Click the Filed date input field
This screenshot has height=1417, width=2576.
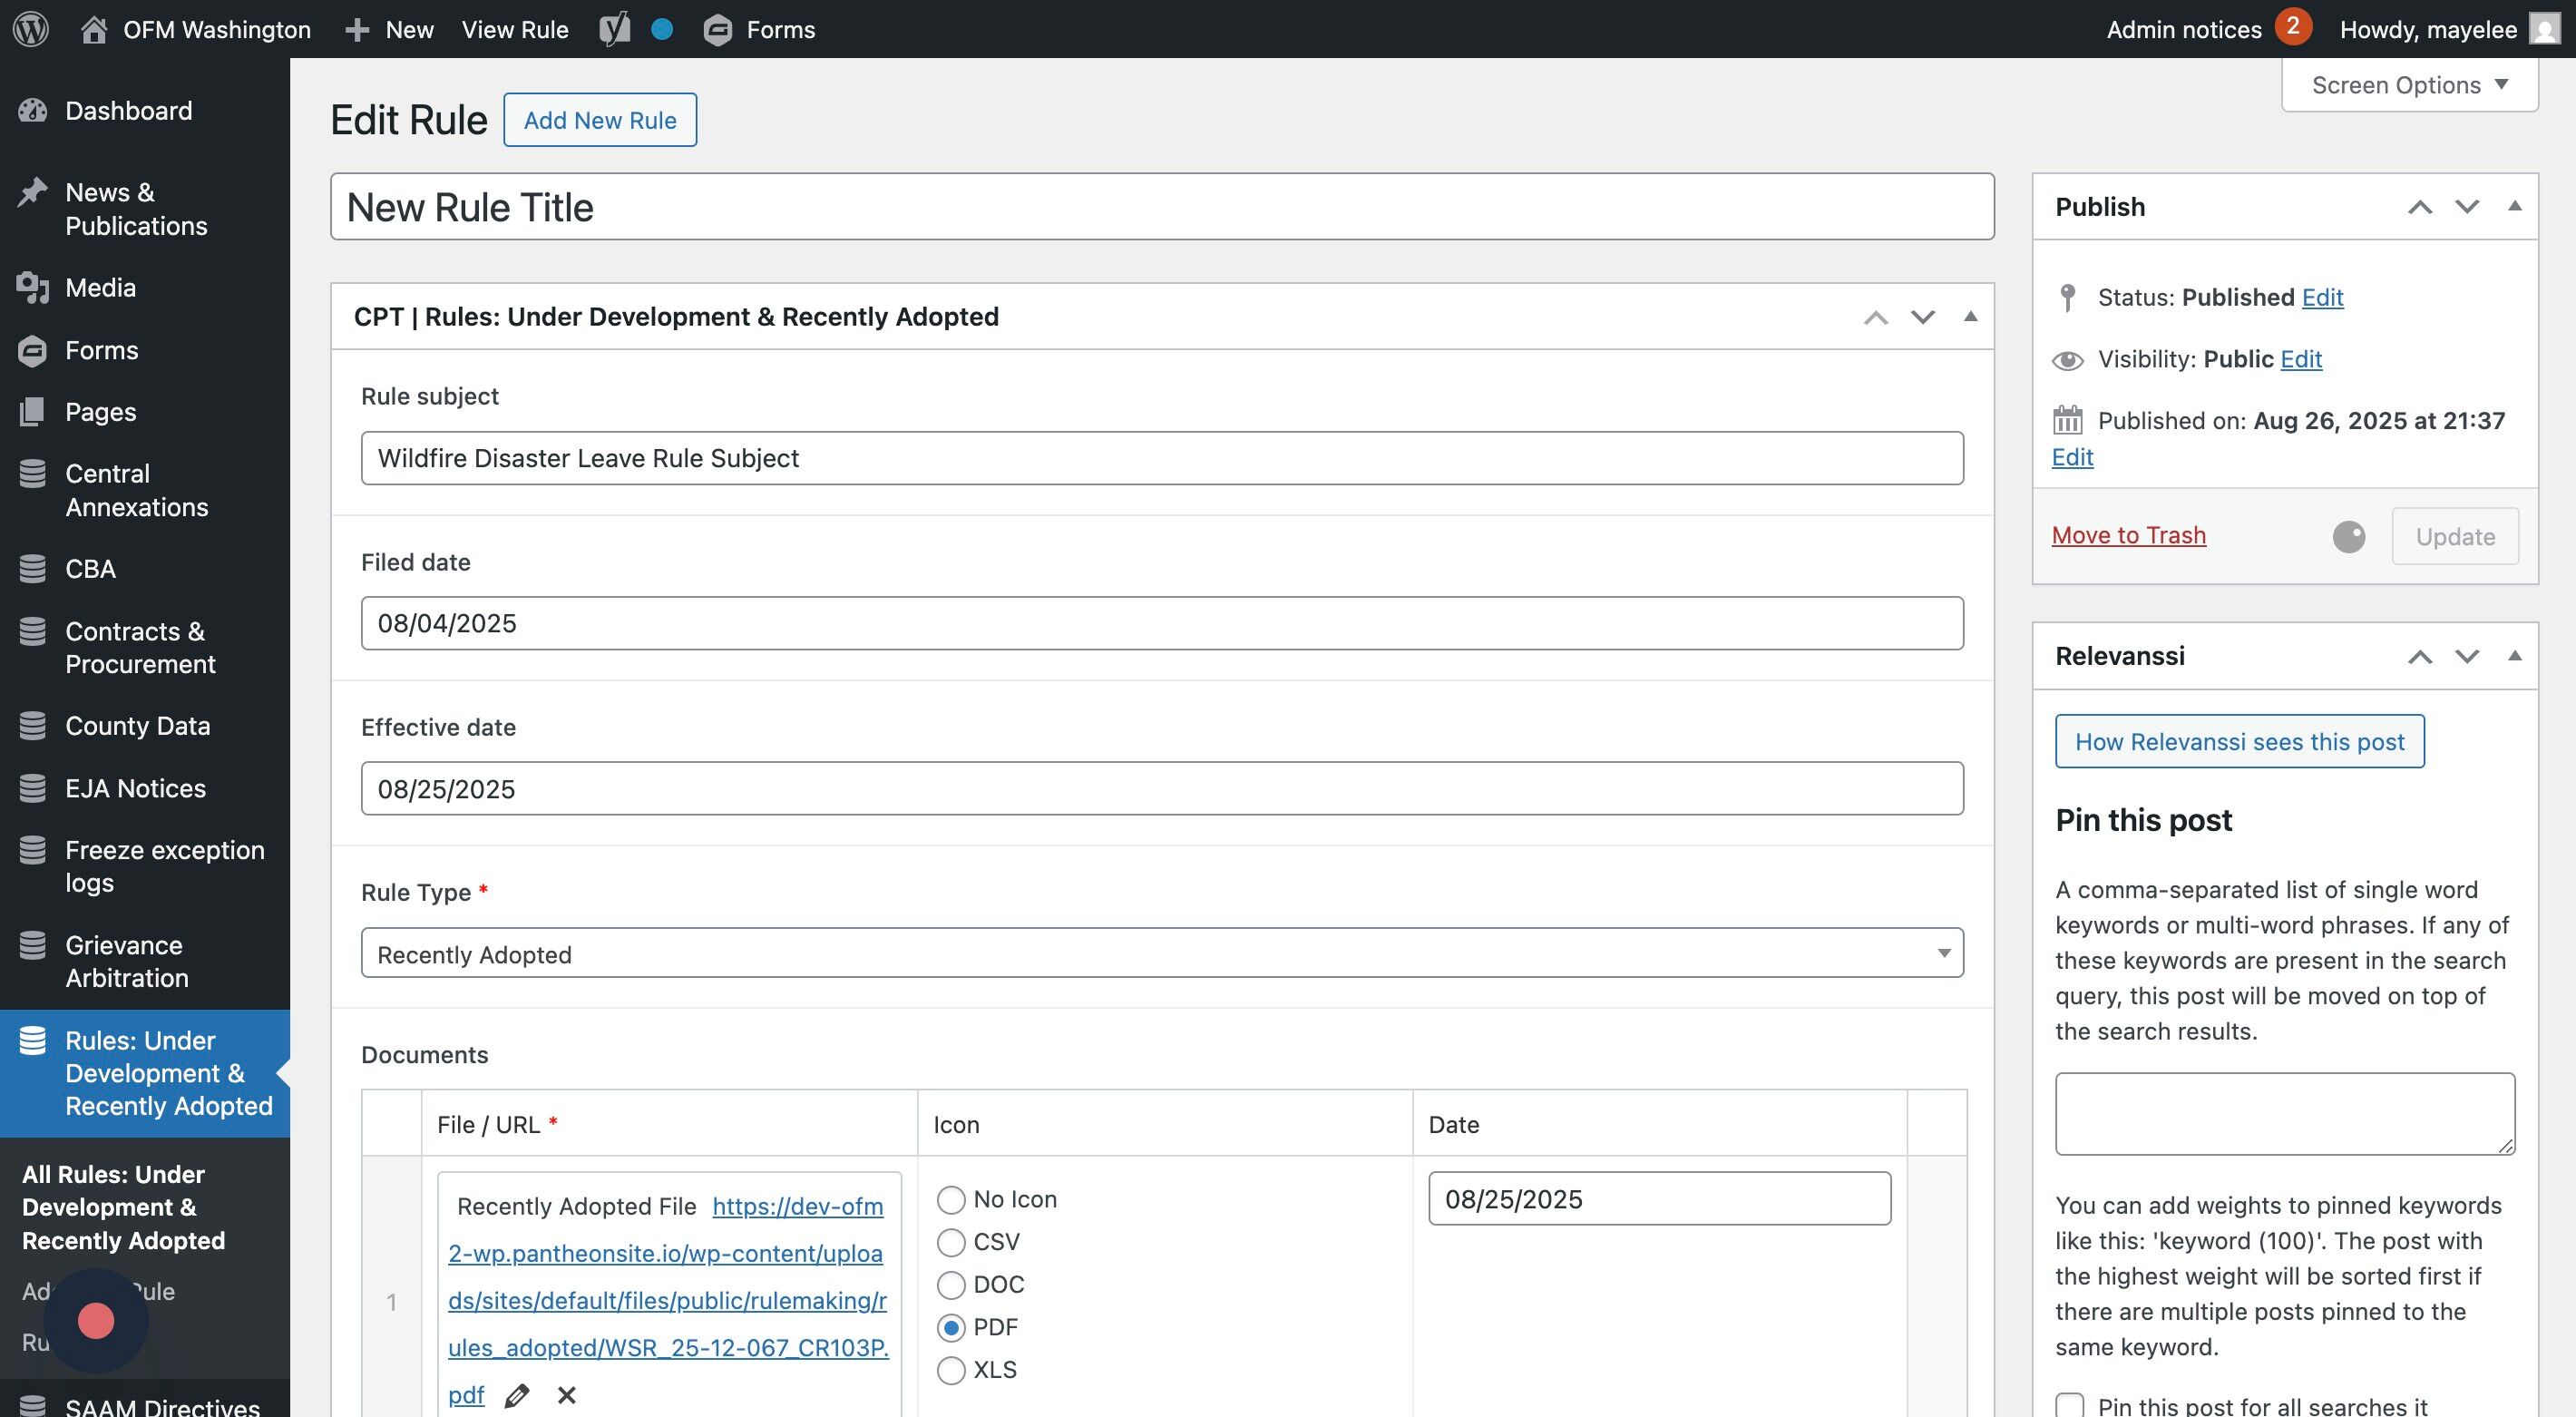coord(1161,623)
